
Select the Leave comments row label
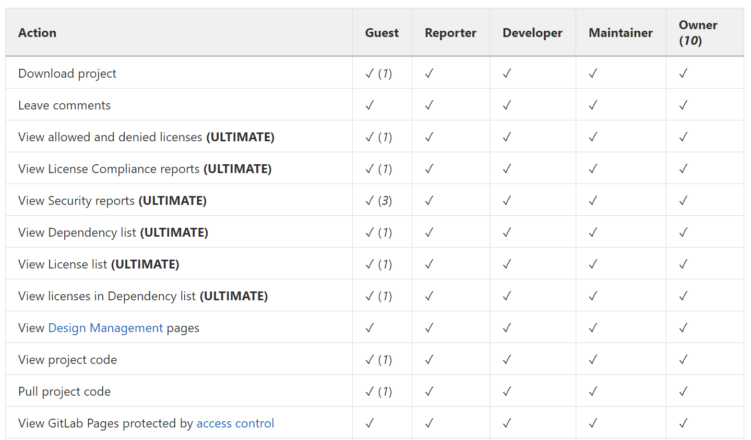pos(64,105)
